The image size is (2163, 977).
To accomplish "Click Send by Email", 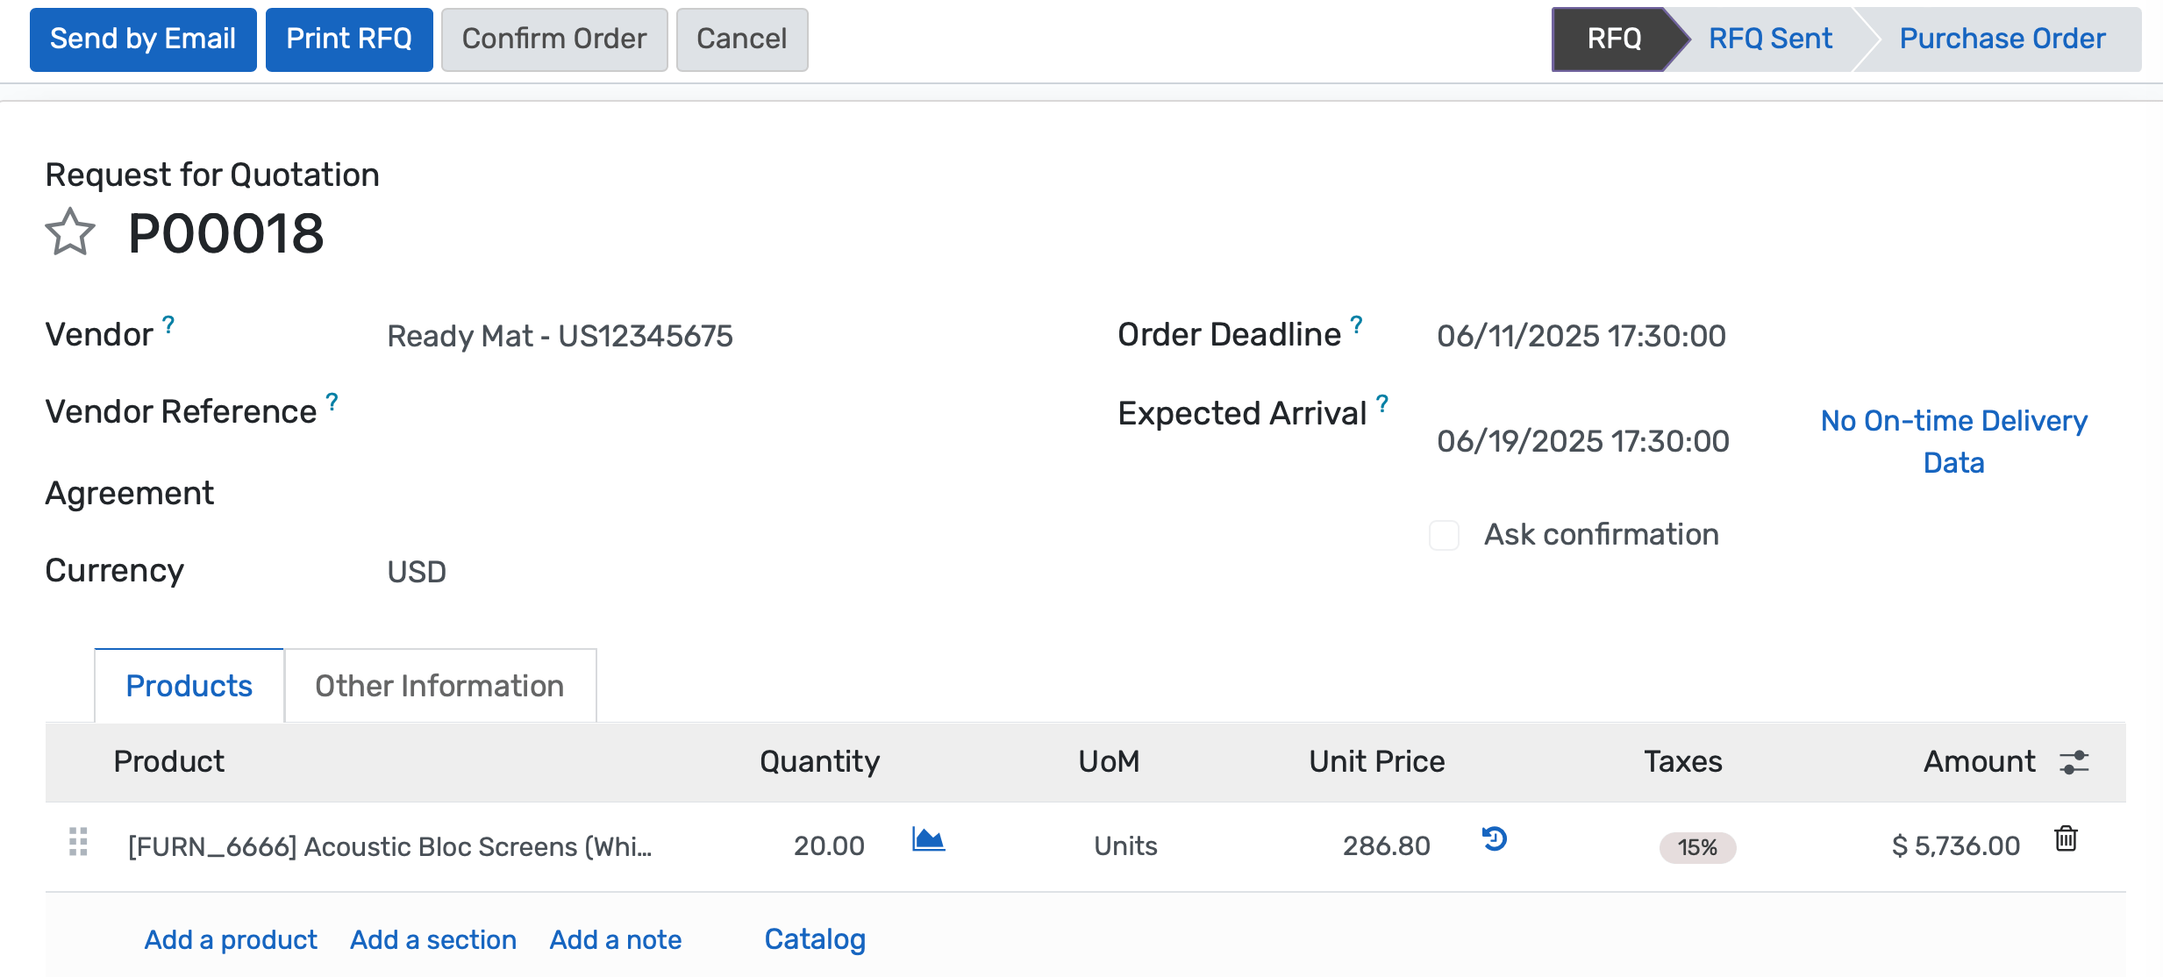I will click(x=143, y=39).
